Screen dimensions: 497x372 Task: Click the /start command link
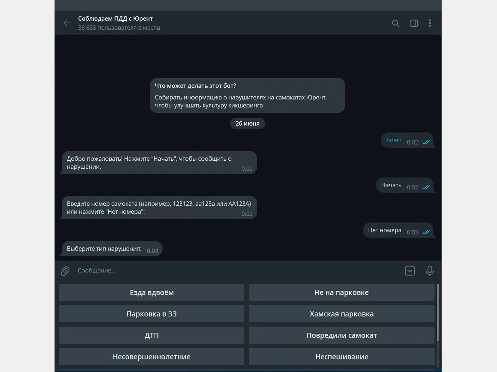coord(394,140)
